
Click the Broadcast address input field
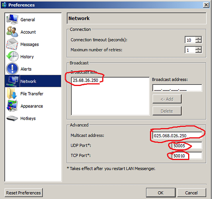pyautogui.click(x=177, y=88)
